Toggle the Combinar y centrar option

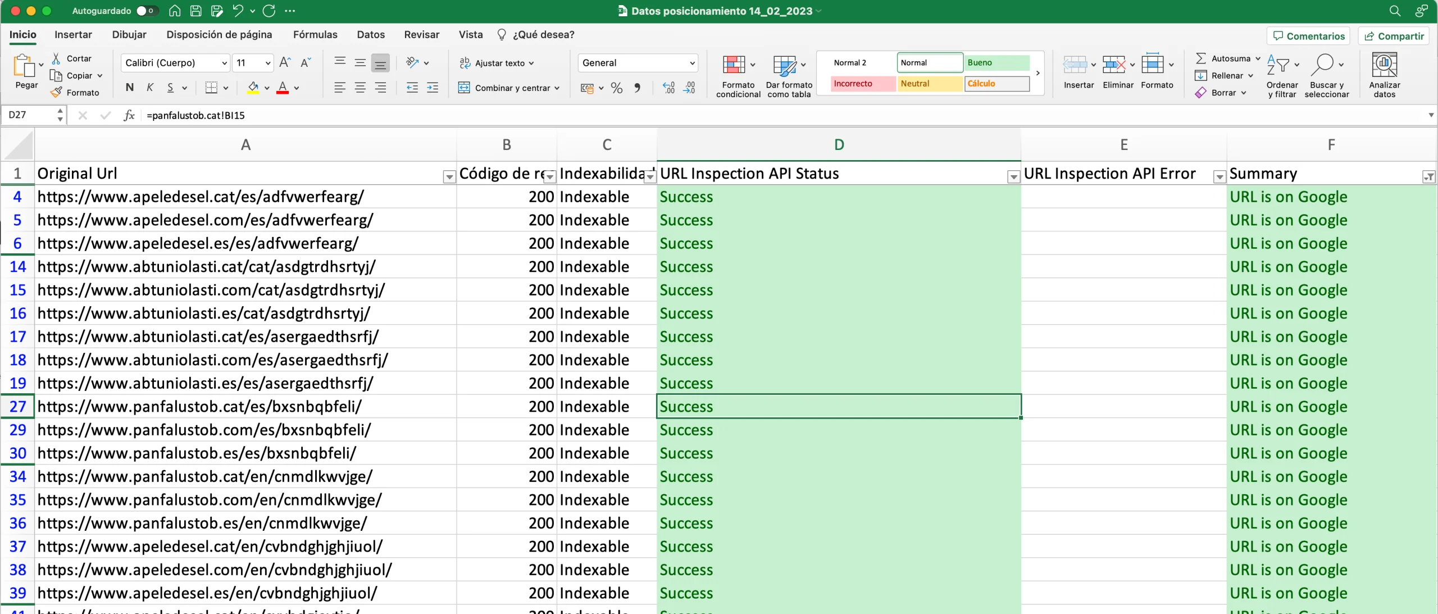point(503,87)
